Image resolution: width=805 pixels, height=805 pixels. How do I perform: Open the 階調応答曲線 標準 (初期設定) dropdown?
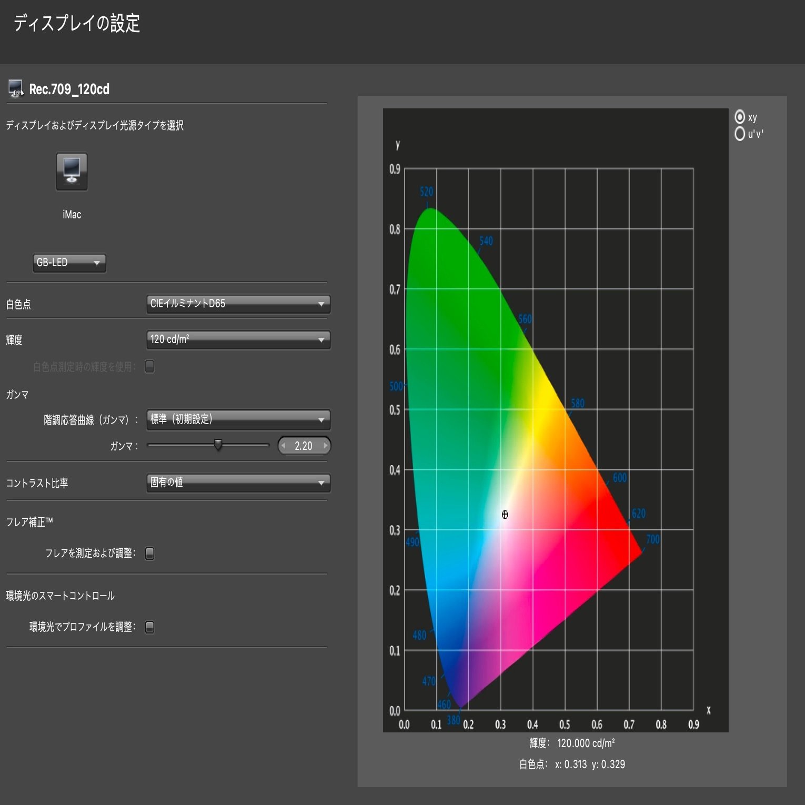[238, 419]
